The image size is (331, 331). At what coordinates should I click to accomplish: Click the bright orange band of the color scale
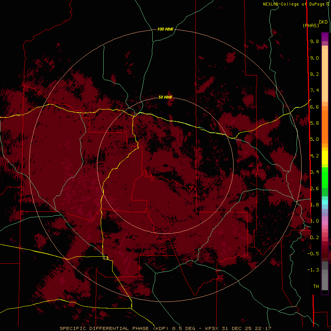tap(325, 127)
